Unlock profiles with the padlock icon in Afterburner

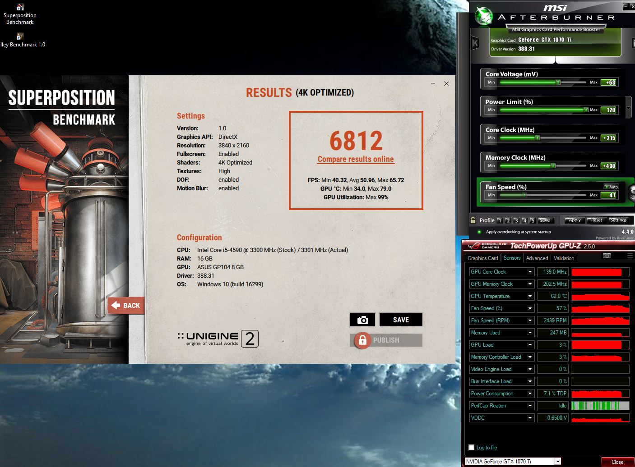click(x=473, y=220)
